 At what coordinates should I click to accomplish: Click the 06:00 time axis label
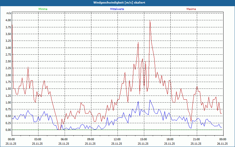coord(64,139)
